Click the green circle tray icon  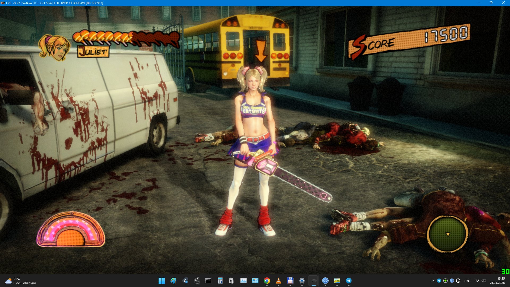445,281
